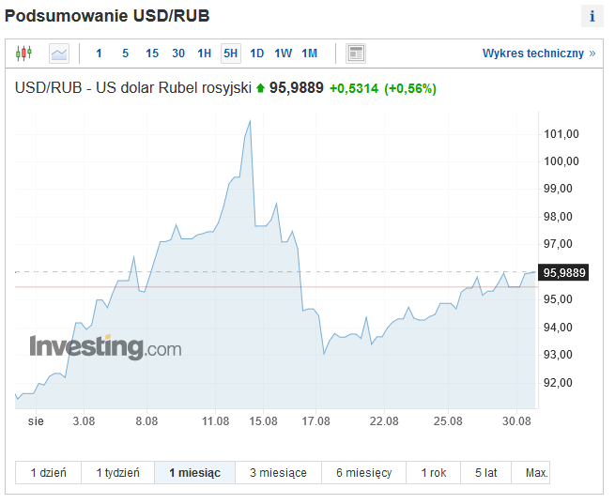
Task: Pick the 1W interval
Action: (284, 53)
